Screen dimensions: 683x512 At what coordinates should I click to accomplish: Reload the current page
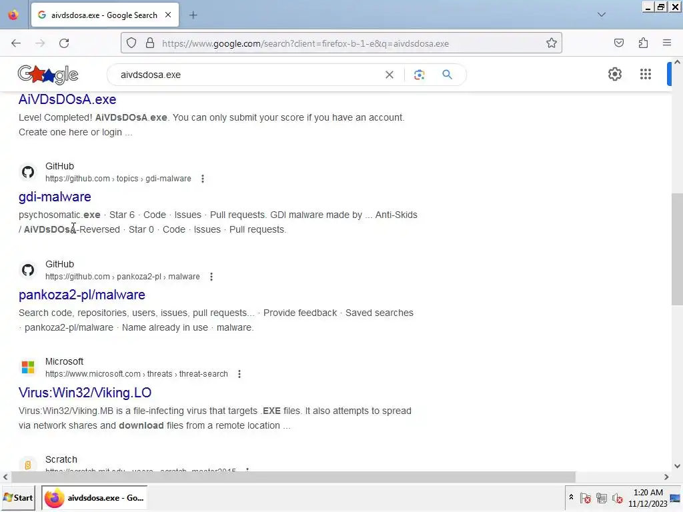click(x=64, y=43)
